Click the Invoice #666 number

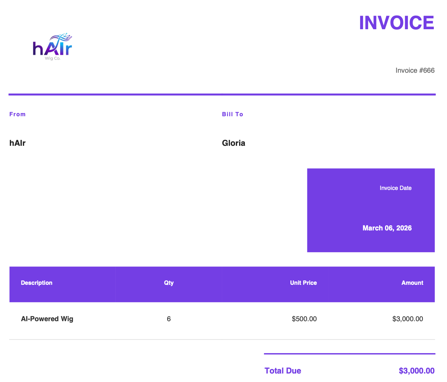pos(415,70)
